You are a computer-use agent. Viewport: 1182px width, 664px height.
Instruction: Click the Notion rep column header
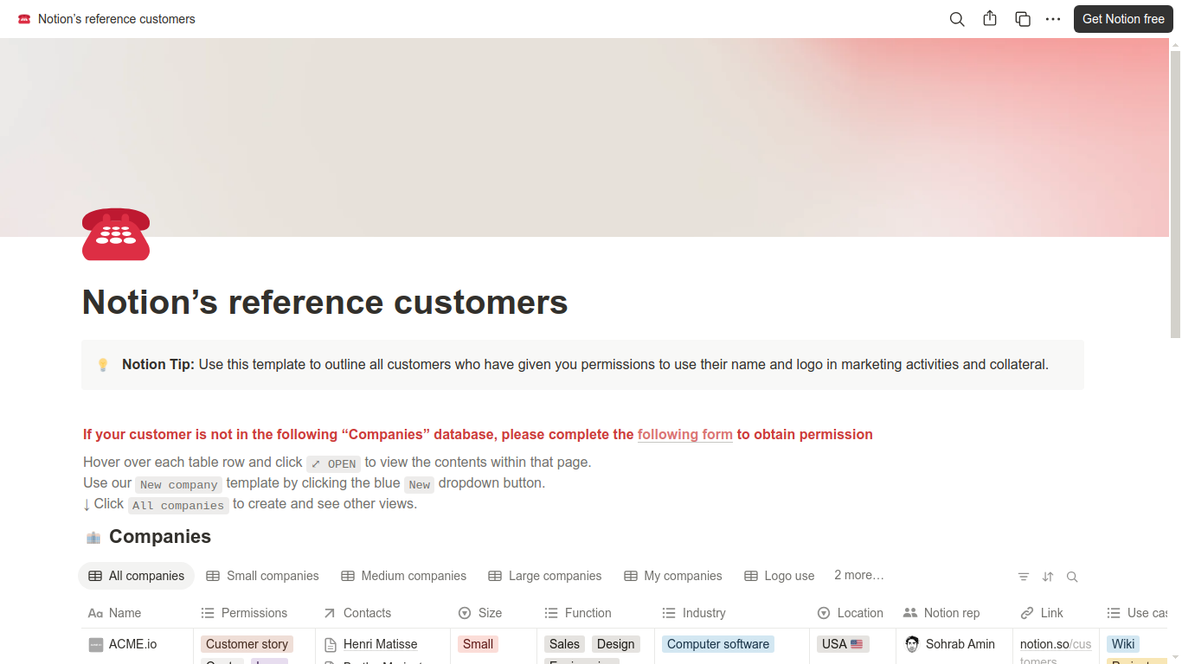click(x=954, y=613)
